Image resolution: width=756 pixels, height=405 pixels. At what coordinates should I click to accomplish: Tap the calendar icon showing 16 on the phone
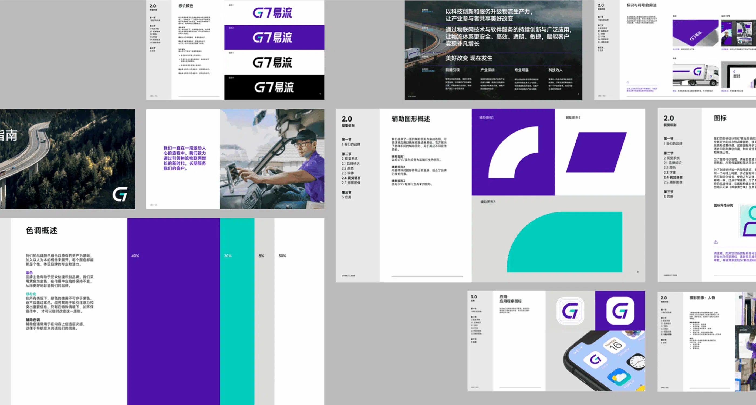pos(615,345)
